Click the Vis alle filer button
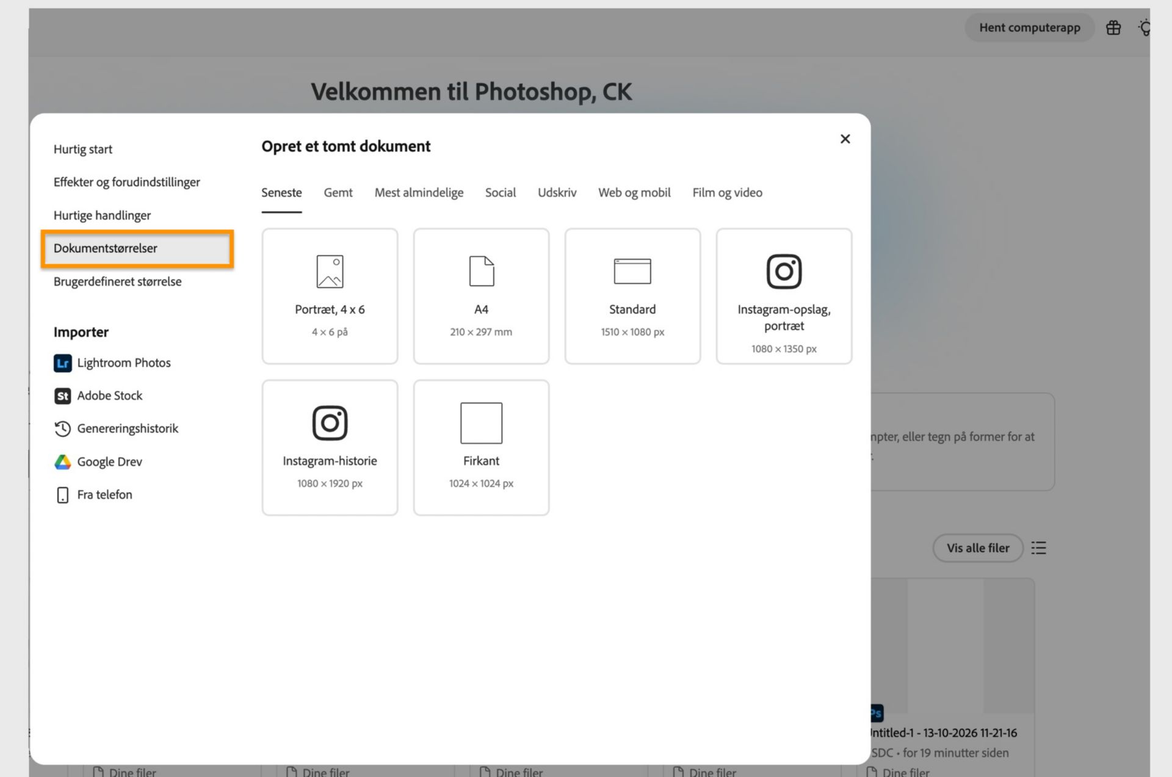Screen dimensions: 1172x777 click(978, 548)
